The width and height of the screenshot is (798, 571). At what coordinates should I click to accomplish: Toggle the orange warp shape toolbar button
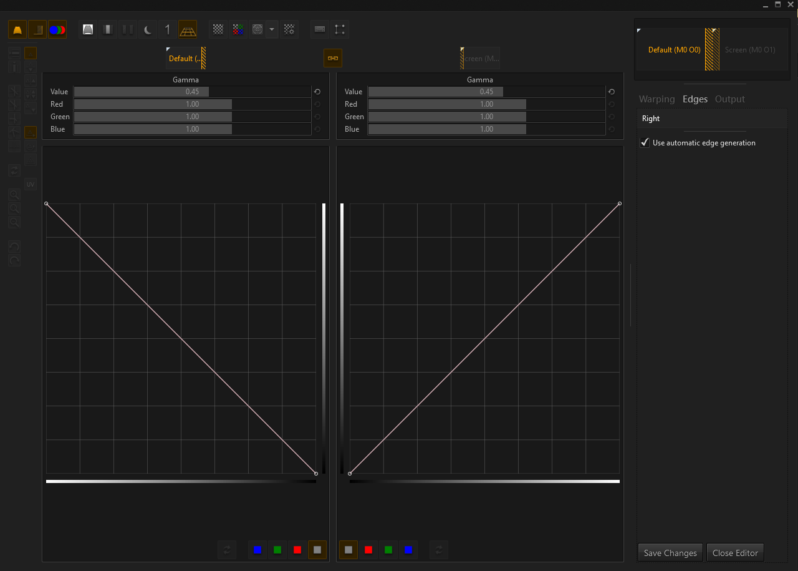click(17, 29)
